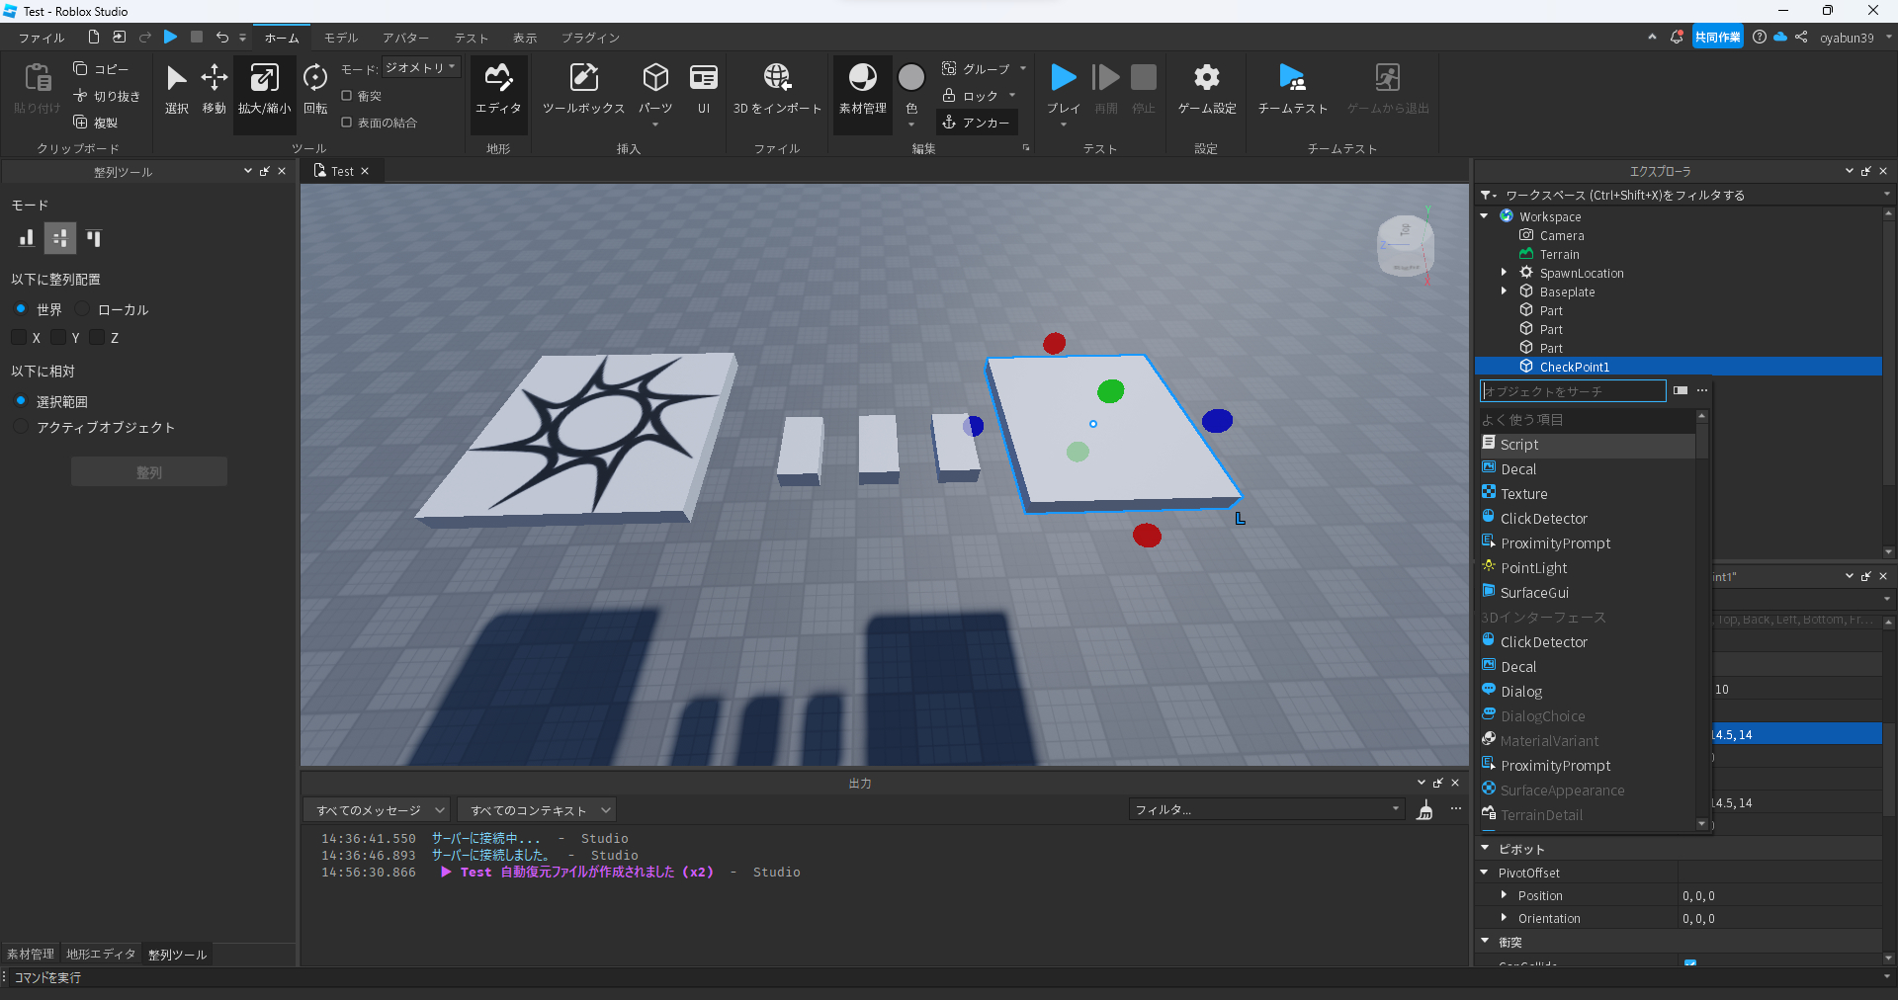The width and height of the screenshot is (1898, 1000).
Task: Collapse the Workspace tree node
Action: [x=1485, y=216]
